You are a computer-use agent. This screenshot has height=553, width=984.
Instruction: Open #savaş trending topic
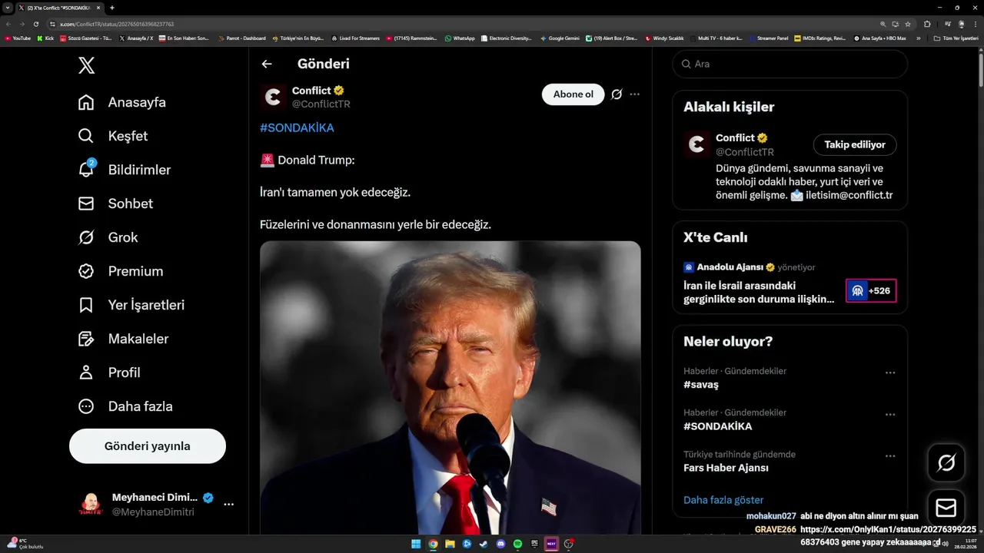(x=701, y=385)
